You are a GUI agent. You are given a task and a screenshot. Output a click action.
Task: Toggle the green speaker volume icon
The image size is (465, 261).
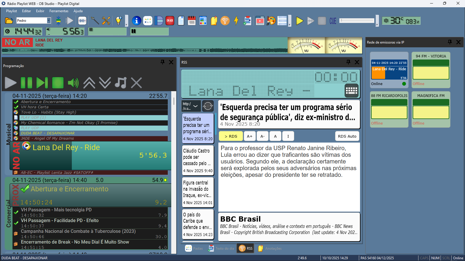click(x=73, y=83)
